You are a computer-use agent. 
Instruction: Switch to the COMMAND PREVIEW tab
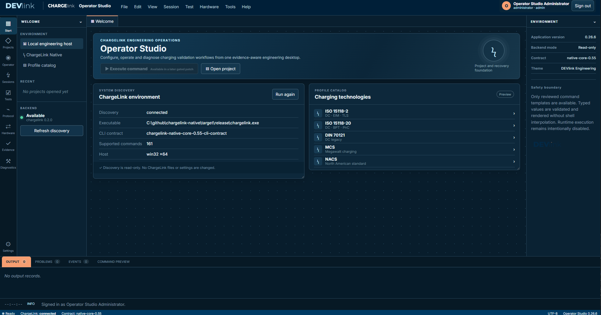click(114, 262)
